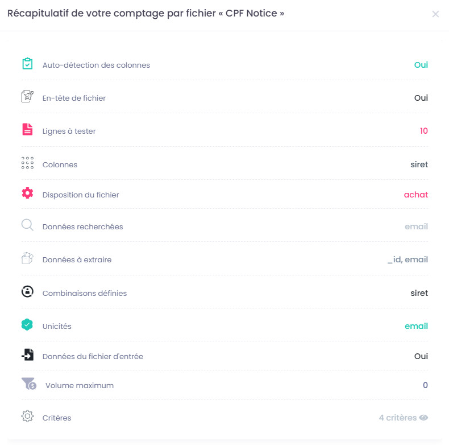Click the green 'Oui' auto-détection value

(421, 65)
